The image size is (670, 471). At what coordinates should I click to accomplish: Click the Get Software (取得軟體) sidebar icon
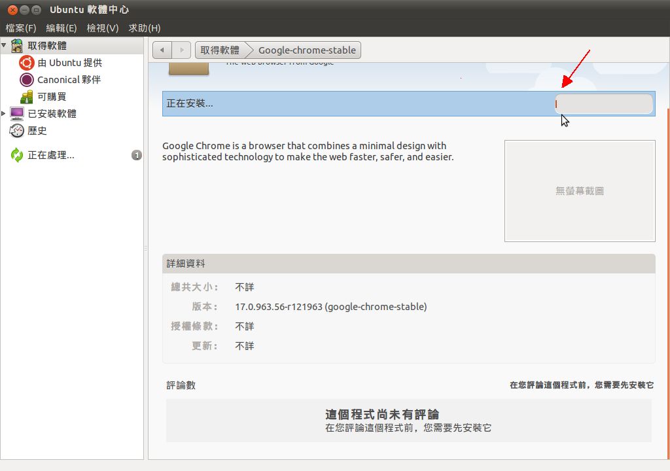(x=17, y=46)
